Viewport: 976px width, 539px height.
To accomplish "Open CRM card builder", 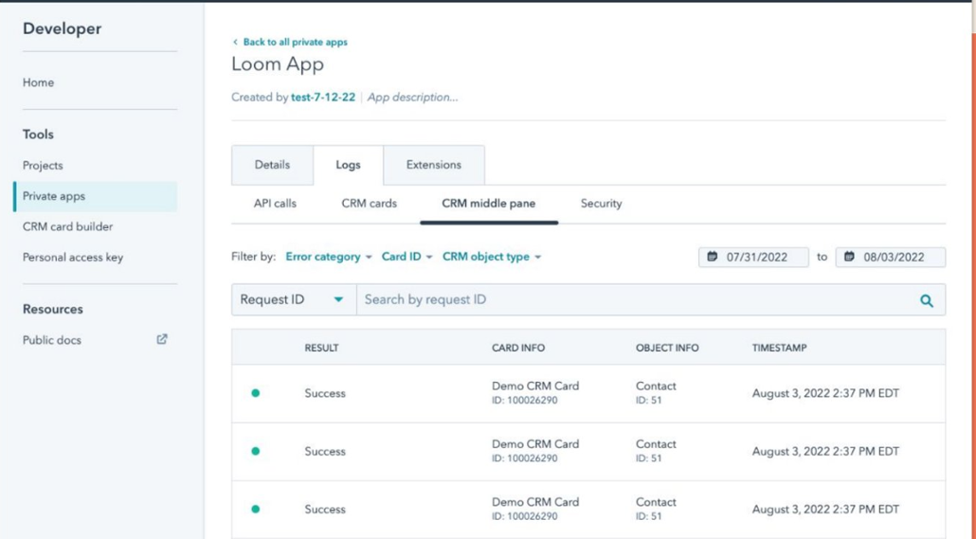I will coord(67,226).
